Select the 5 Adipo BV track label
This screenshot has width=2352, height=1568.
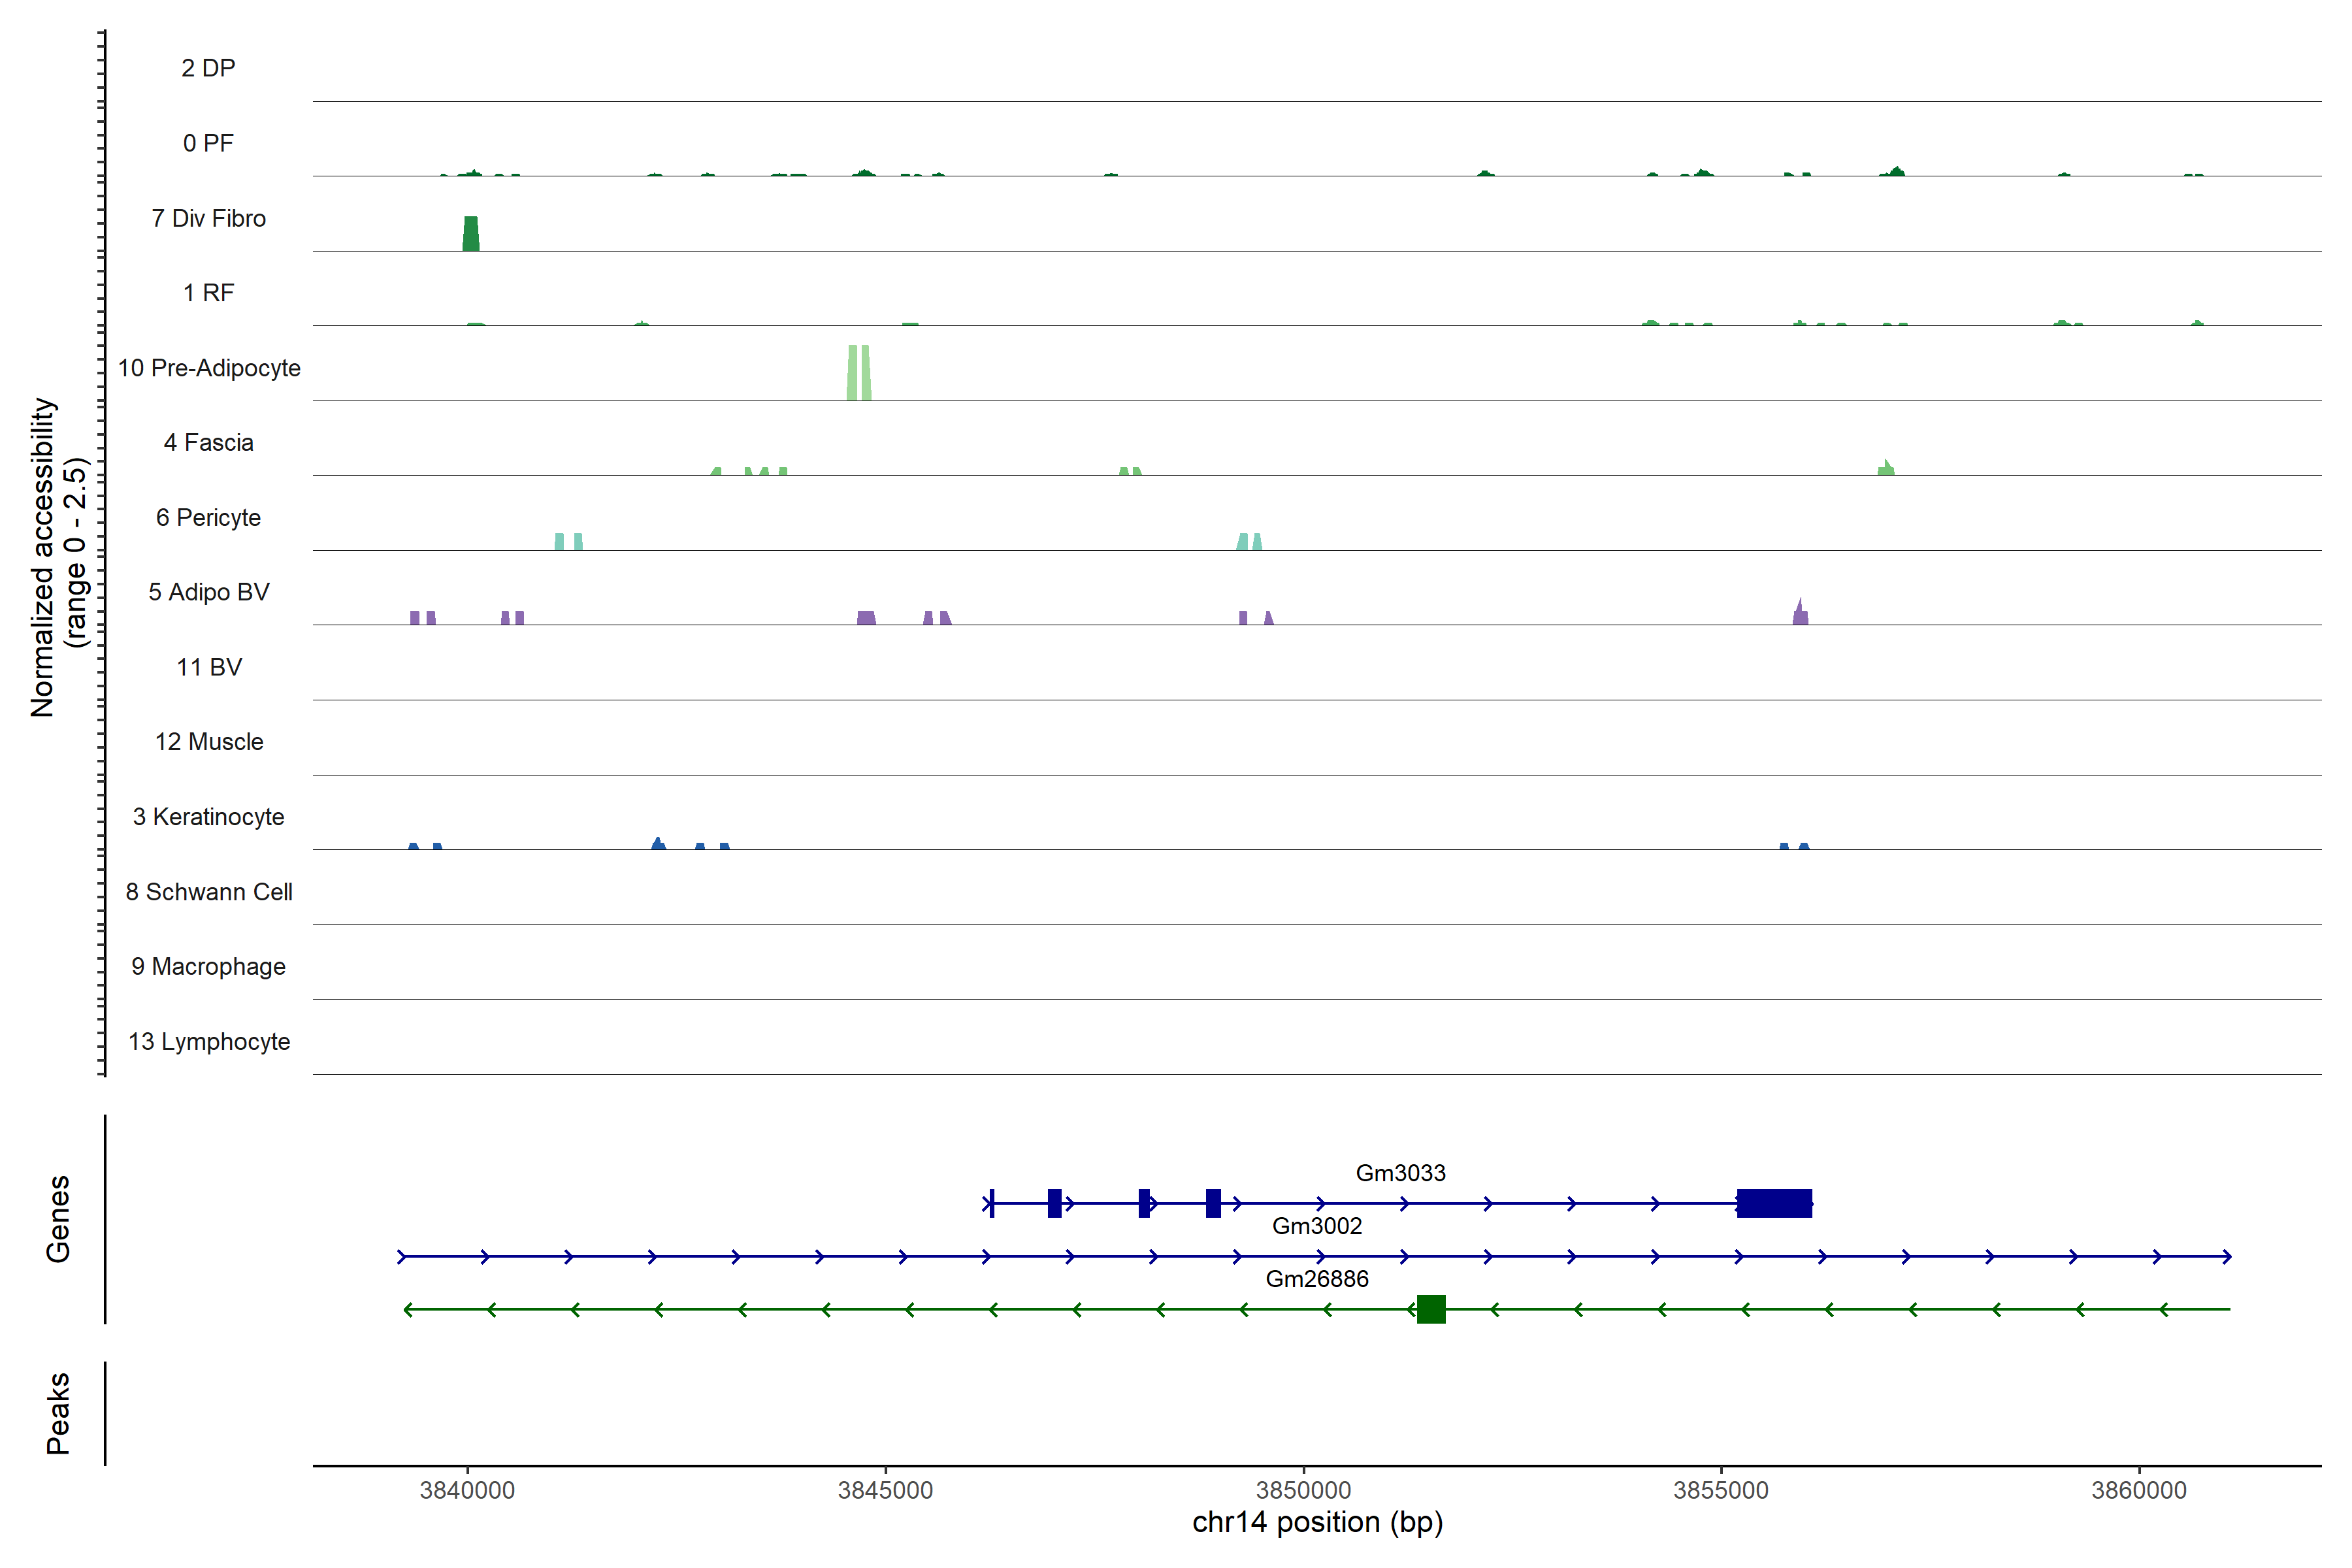208,592
